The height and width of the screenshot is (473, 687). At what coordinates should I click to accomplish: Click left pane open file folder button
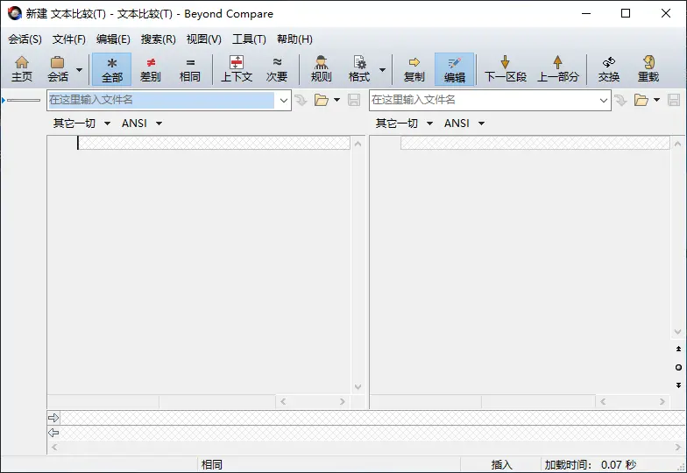tap(322, 101)
